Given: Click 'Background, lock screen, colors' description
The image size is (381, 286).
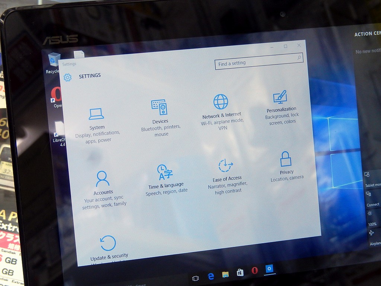Looking at the screenshot, I should 282,119.
